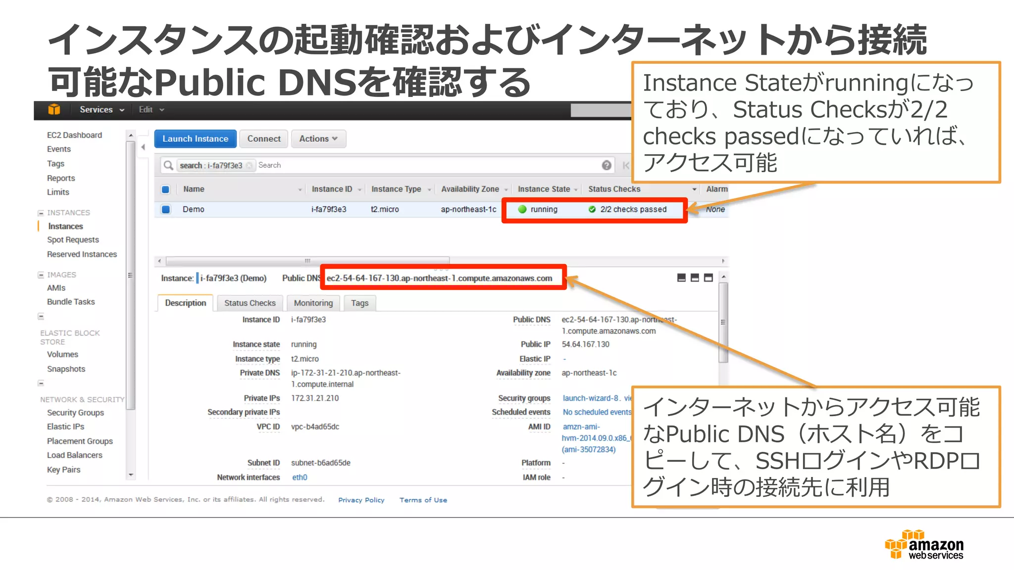The width and height of the screenshot is (1014, 570).
Task: Click the search magnifier icon
Action: coord(168,165)
